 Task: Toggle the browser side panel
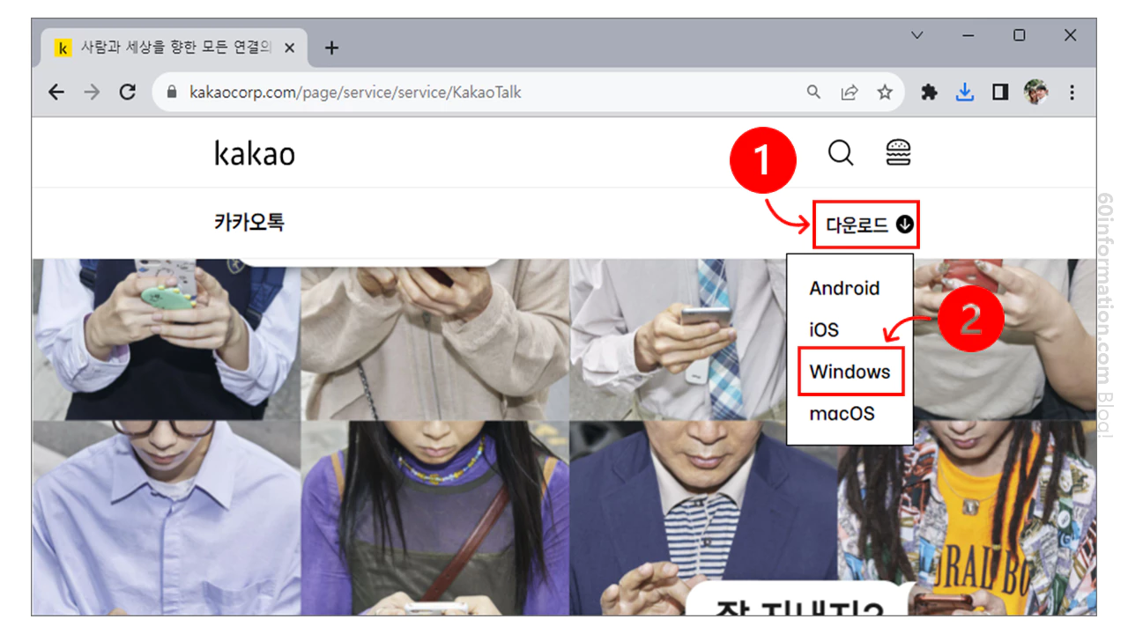click(1000, 92)
